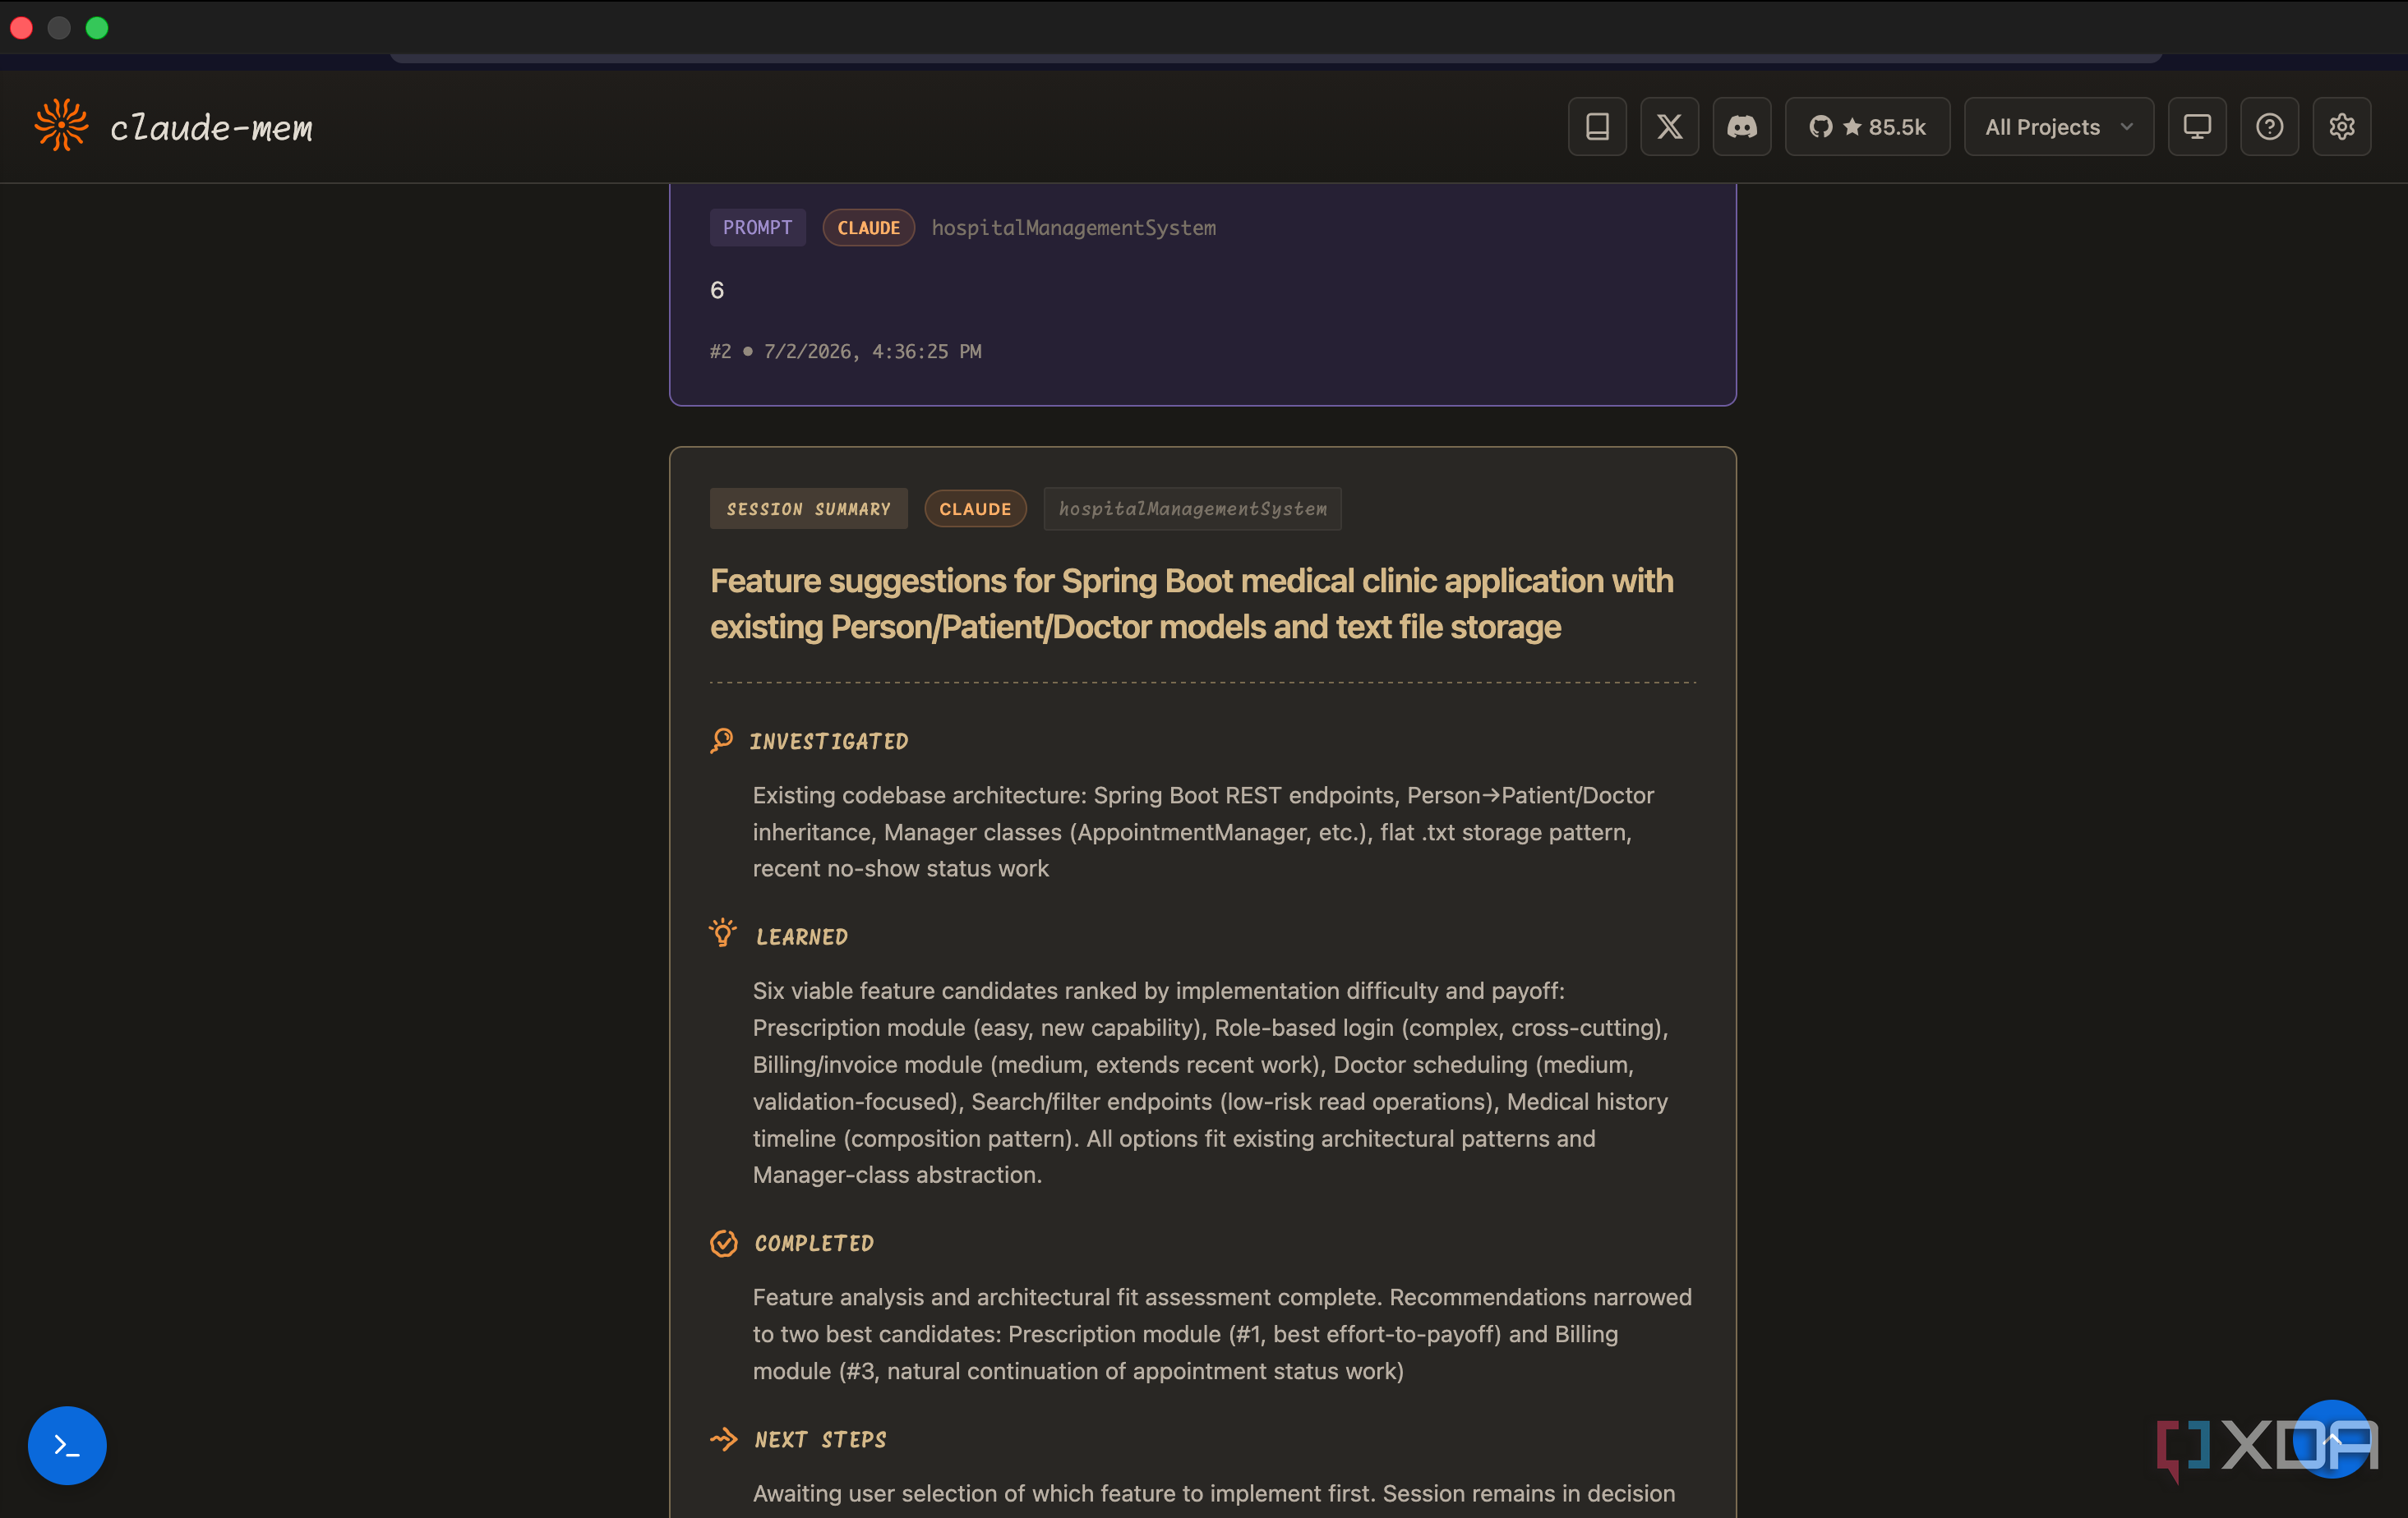Click the monitor display icon
The height and width of the screenshot is (1518, 2408).
2196,127
